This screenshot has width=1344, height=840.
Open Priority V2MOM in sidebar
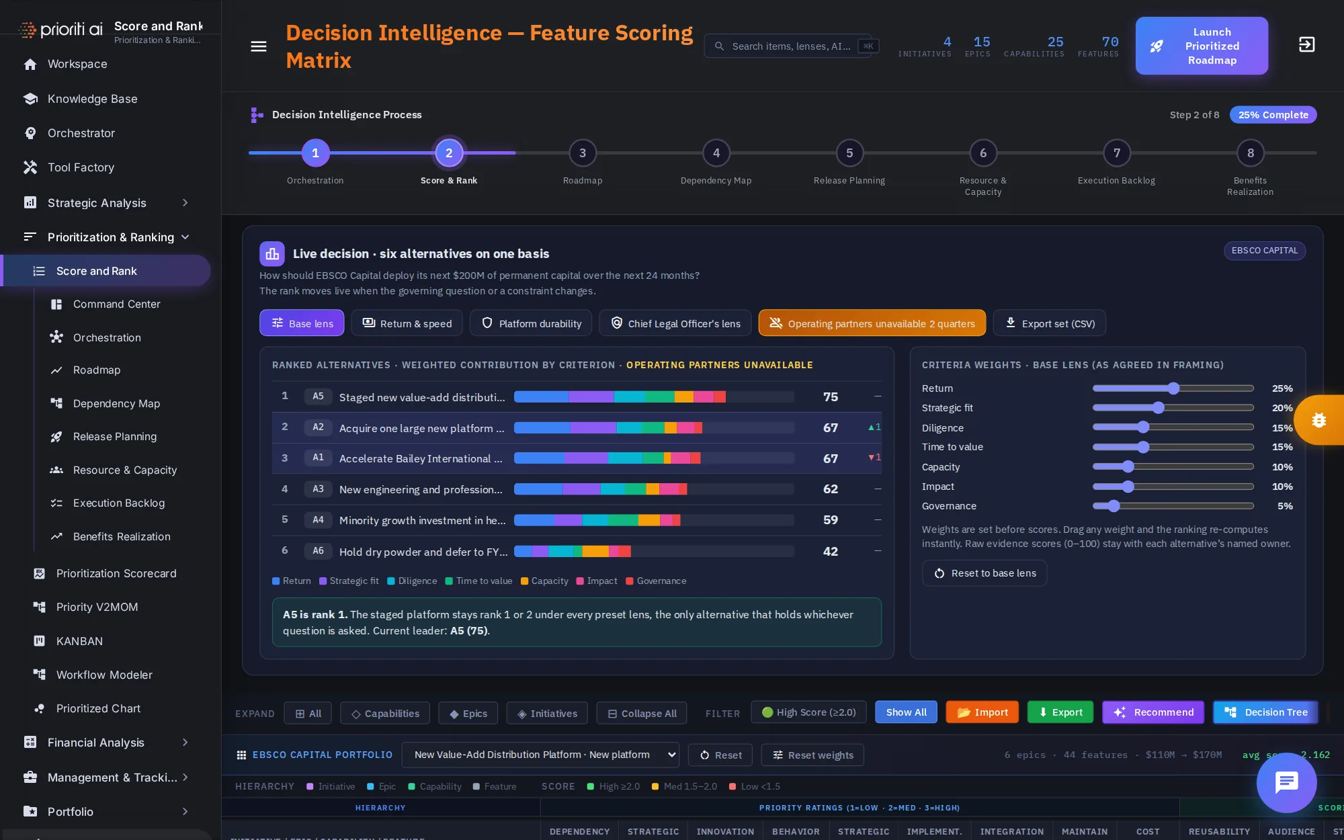[97, 607]
